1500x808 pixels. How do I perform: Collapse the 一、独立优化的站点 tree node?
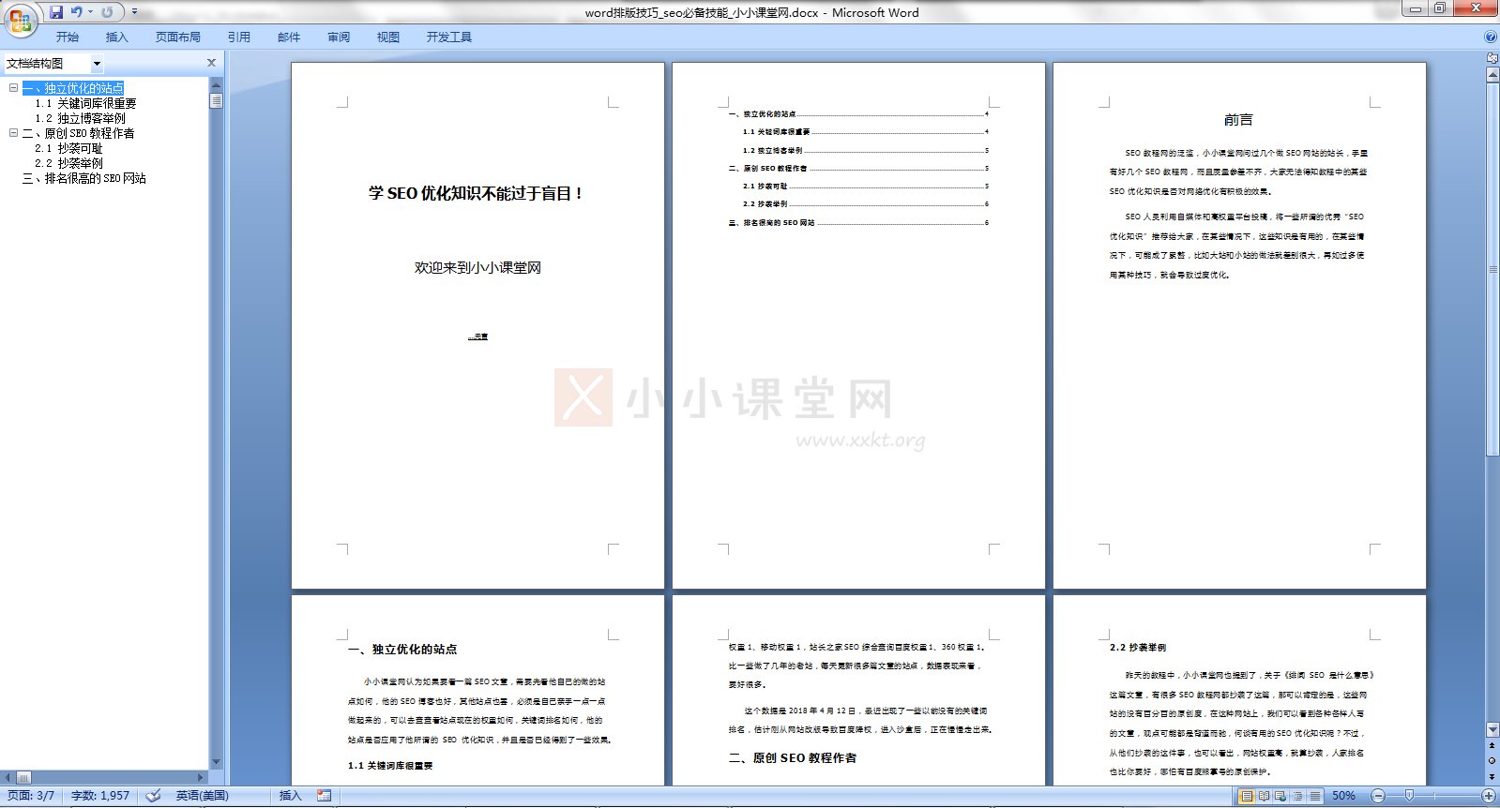[13, 88]
